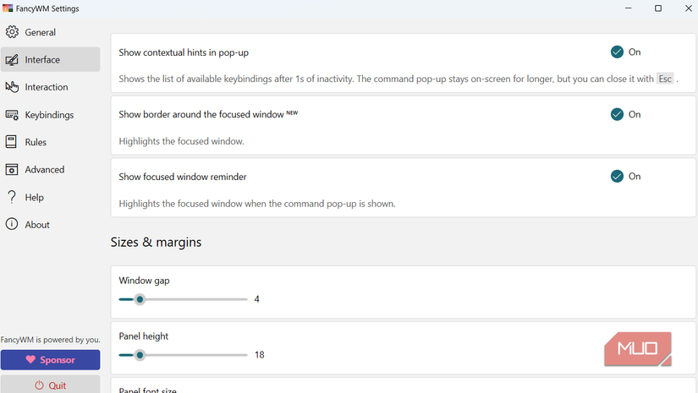The height and width of the screenshot is (393, 698).
Task: Click the FancyWM app icon in title bar
Action: 8,8
